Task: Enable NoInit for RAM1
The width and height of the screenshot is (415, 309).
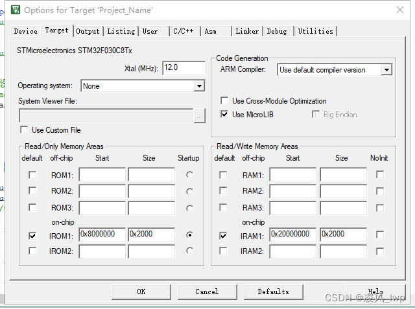Action: pos(380,174)
